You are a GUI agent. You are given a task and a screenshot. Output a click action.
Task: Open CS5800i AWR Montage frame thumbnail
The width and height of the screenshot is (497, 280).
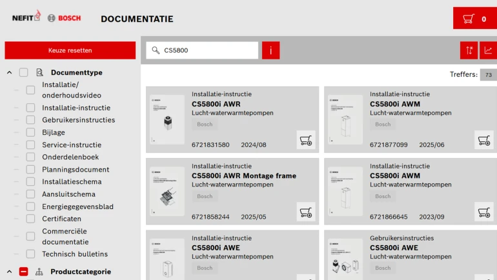click(167, 192)
